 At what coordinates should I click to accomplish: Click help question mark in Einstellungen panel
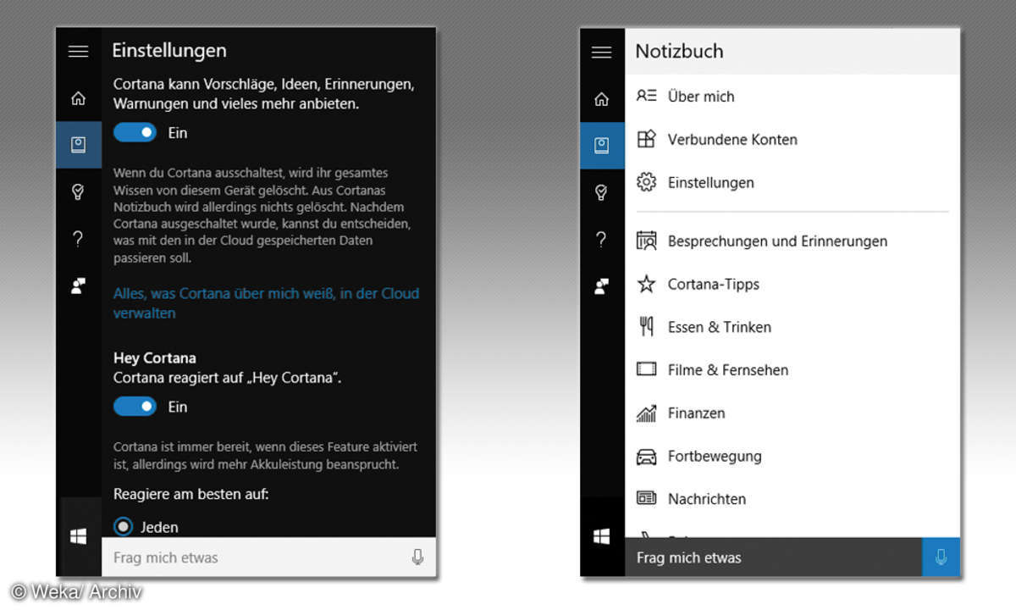click(x=79, y=239)
